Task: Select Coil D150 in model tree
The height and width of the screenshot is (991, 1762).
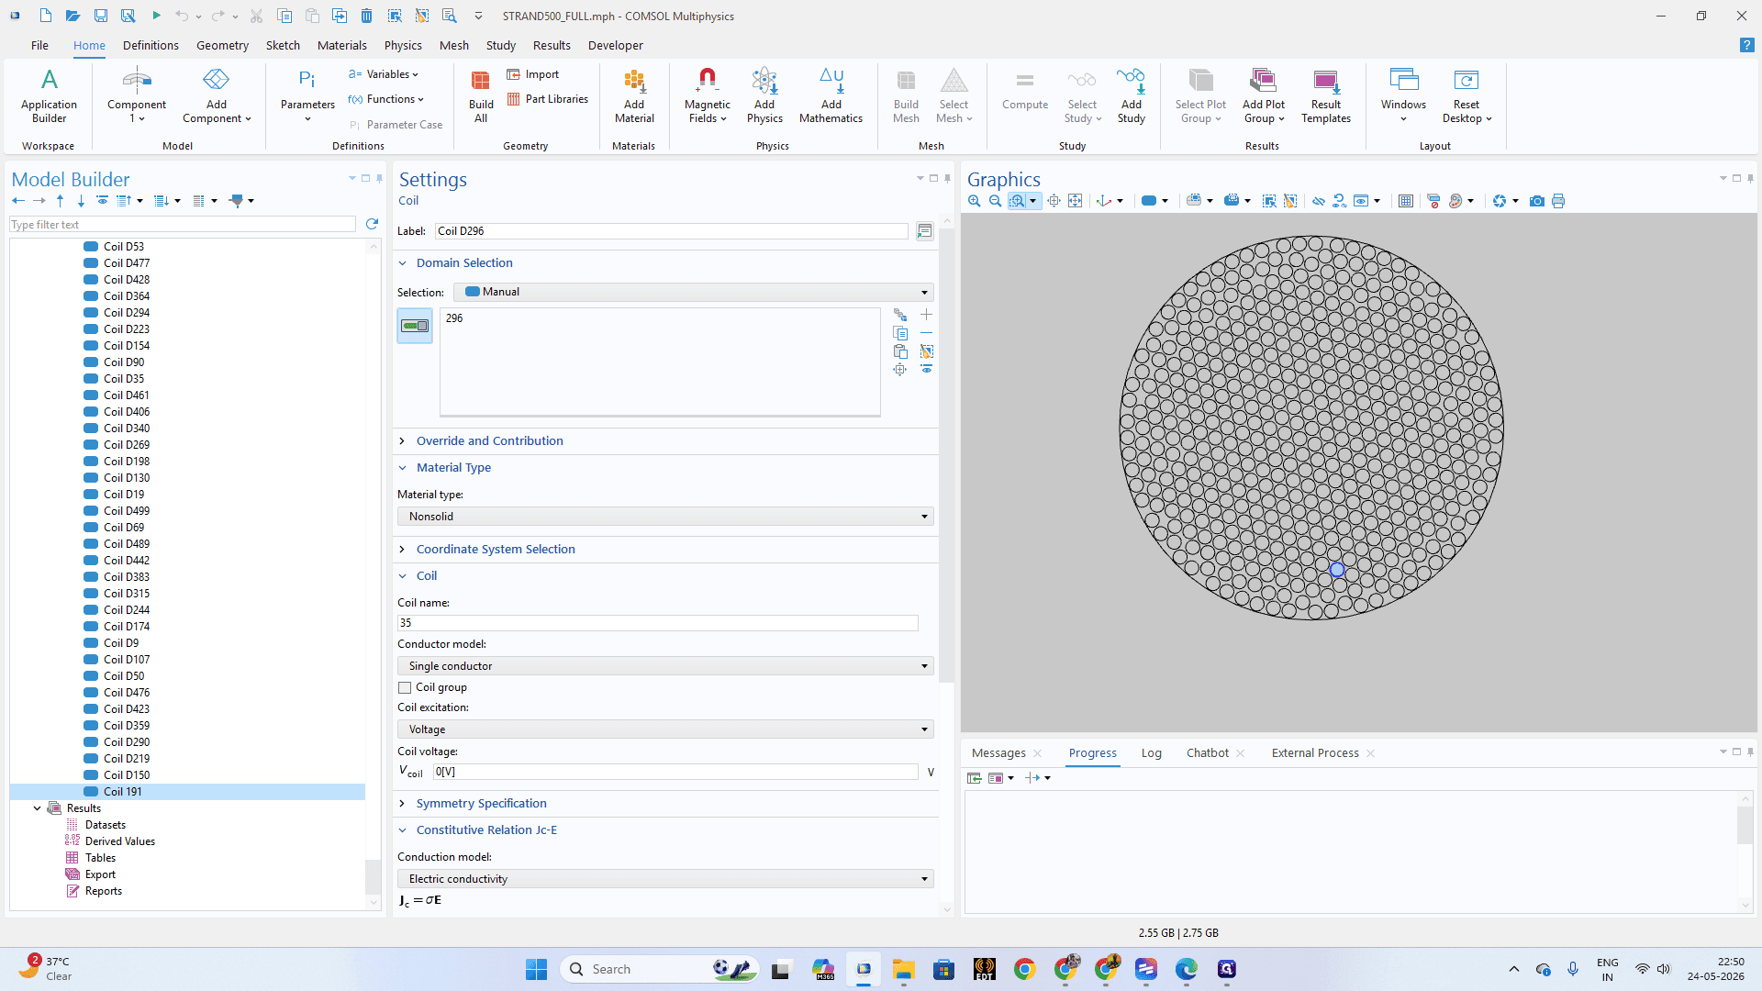Action: click(126, 775)
